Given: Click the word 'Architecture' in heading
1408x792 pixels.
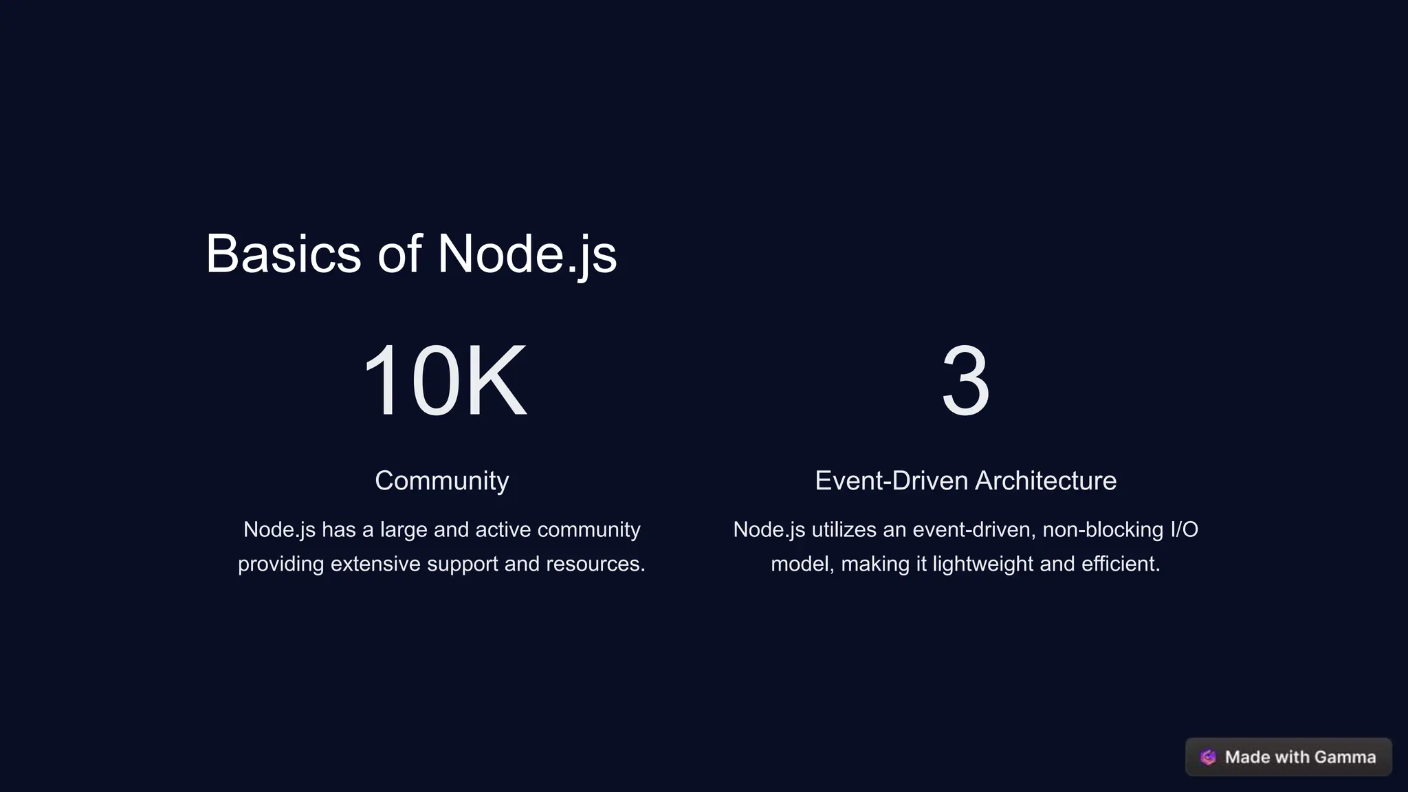Looking at the screenshot, I should pos(1045,481).
